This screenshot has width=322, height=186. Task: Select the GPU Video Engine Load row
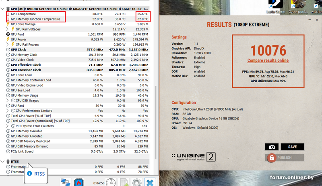[x=77, y=85]
